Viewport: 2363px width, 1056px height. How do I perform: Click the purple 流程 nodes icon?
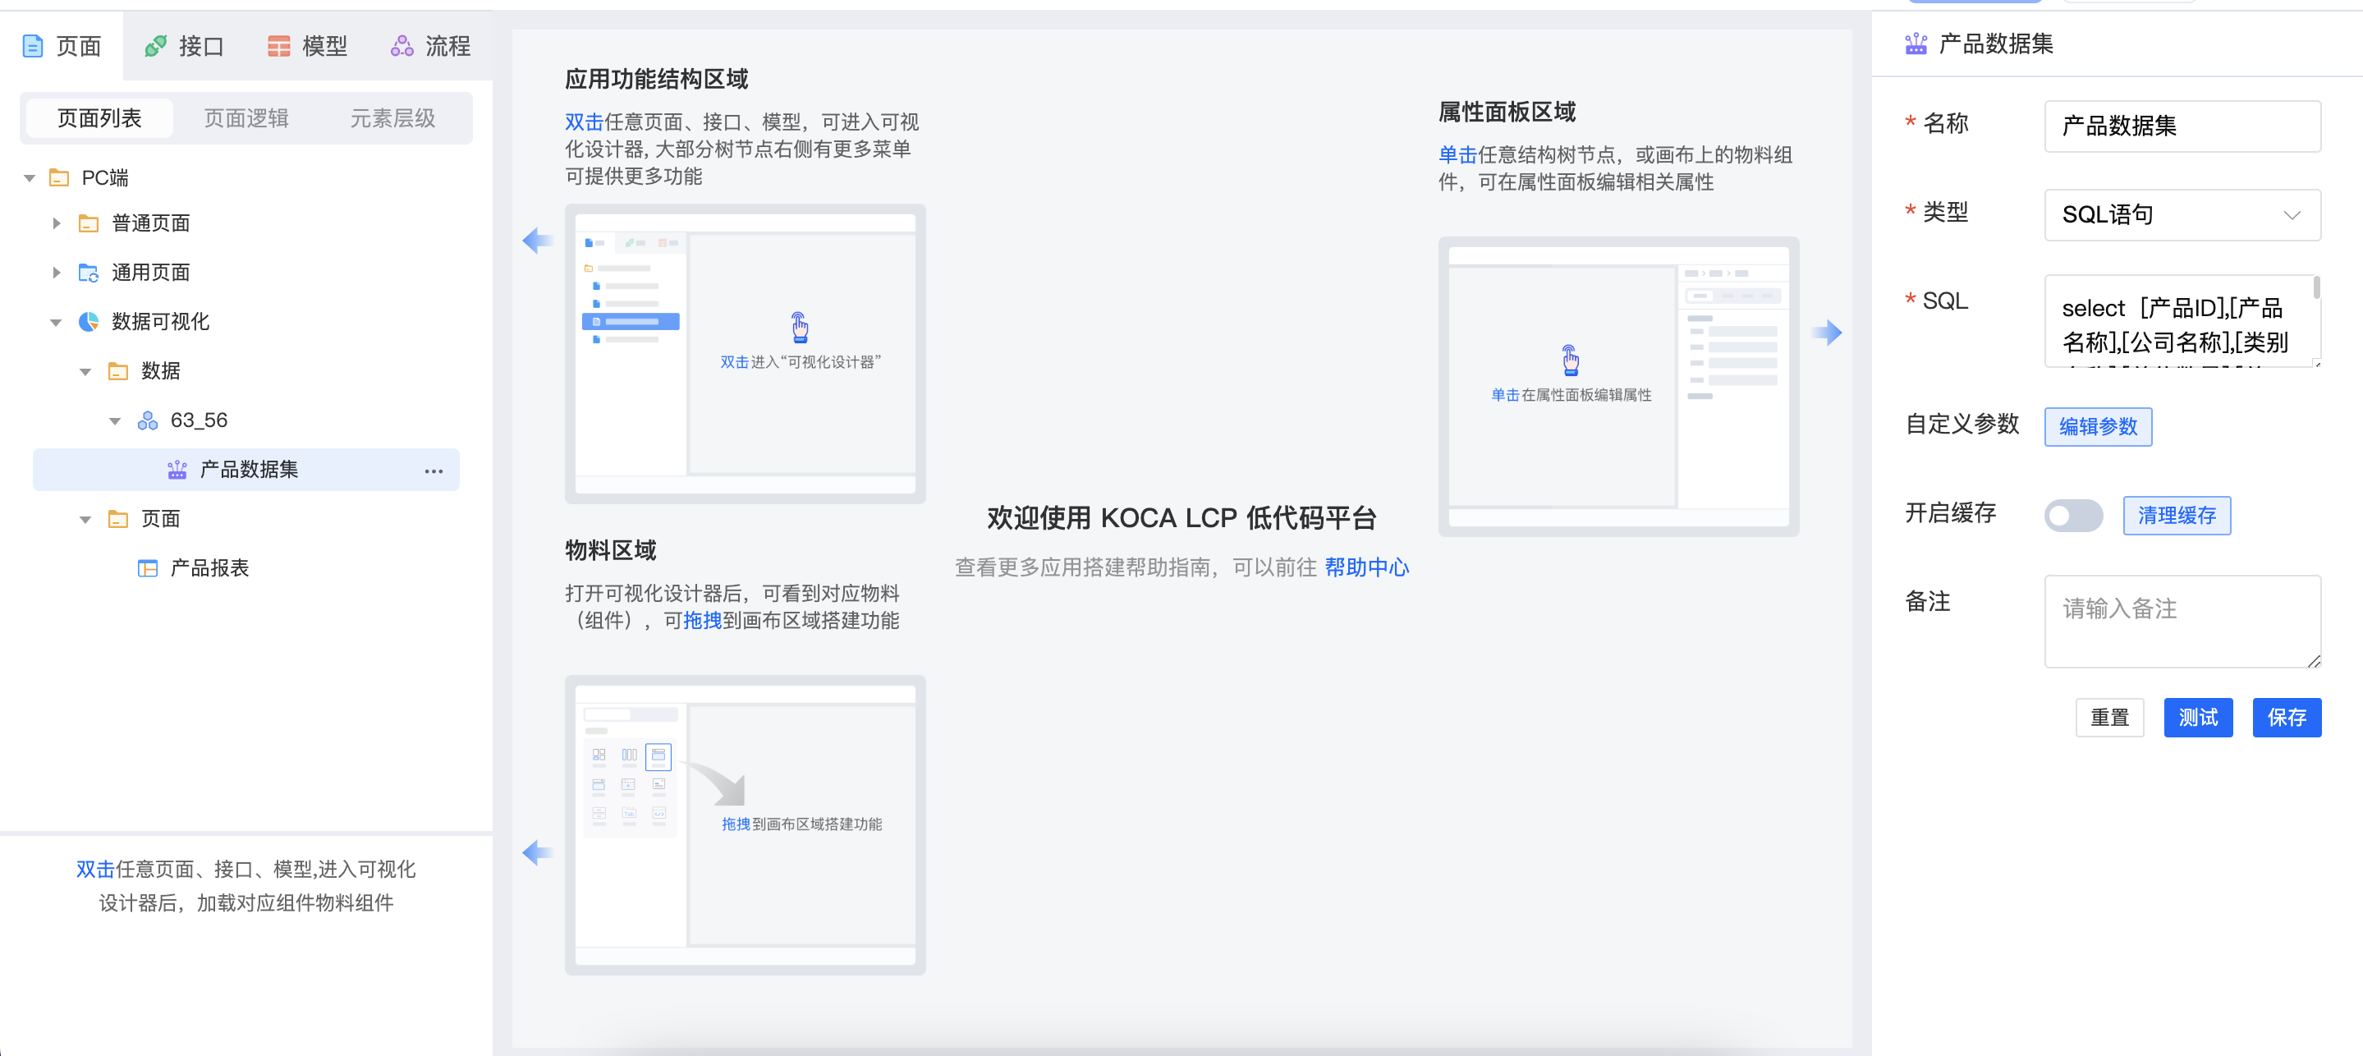click(401, 46)
